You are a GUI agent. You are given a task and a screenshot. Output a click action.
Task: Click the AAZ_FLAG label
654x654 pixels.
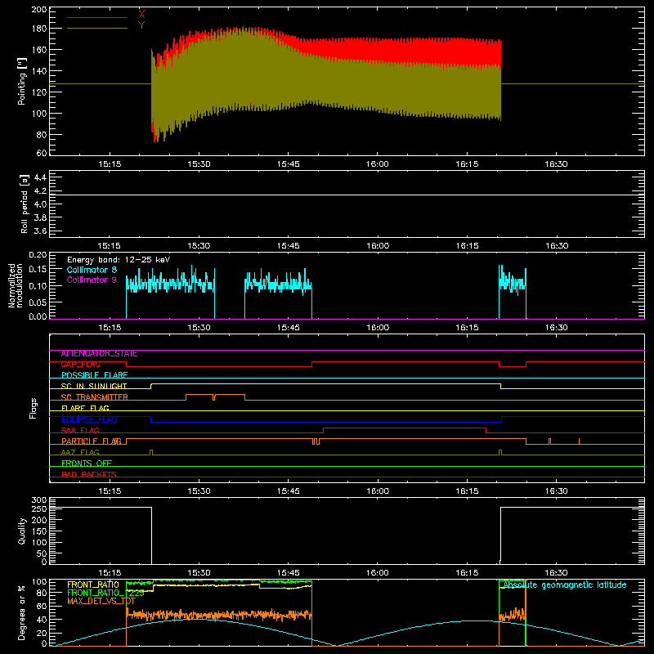80,453
